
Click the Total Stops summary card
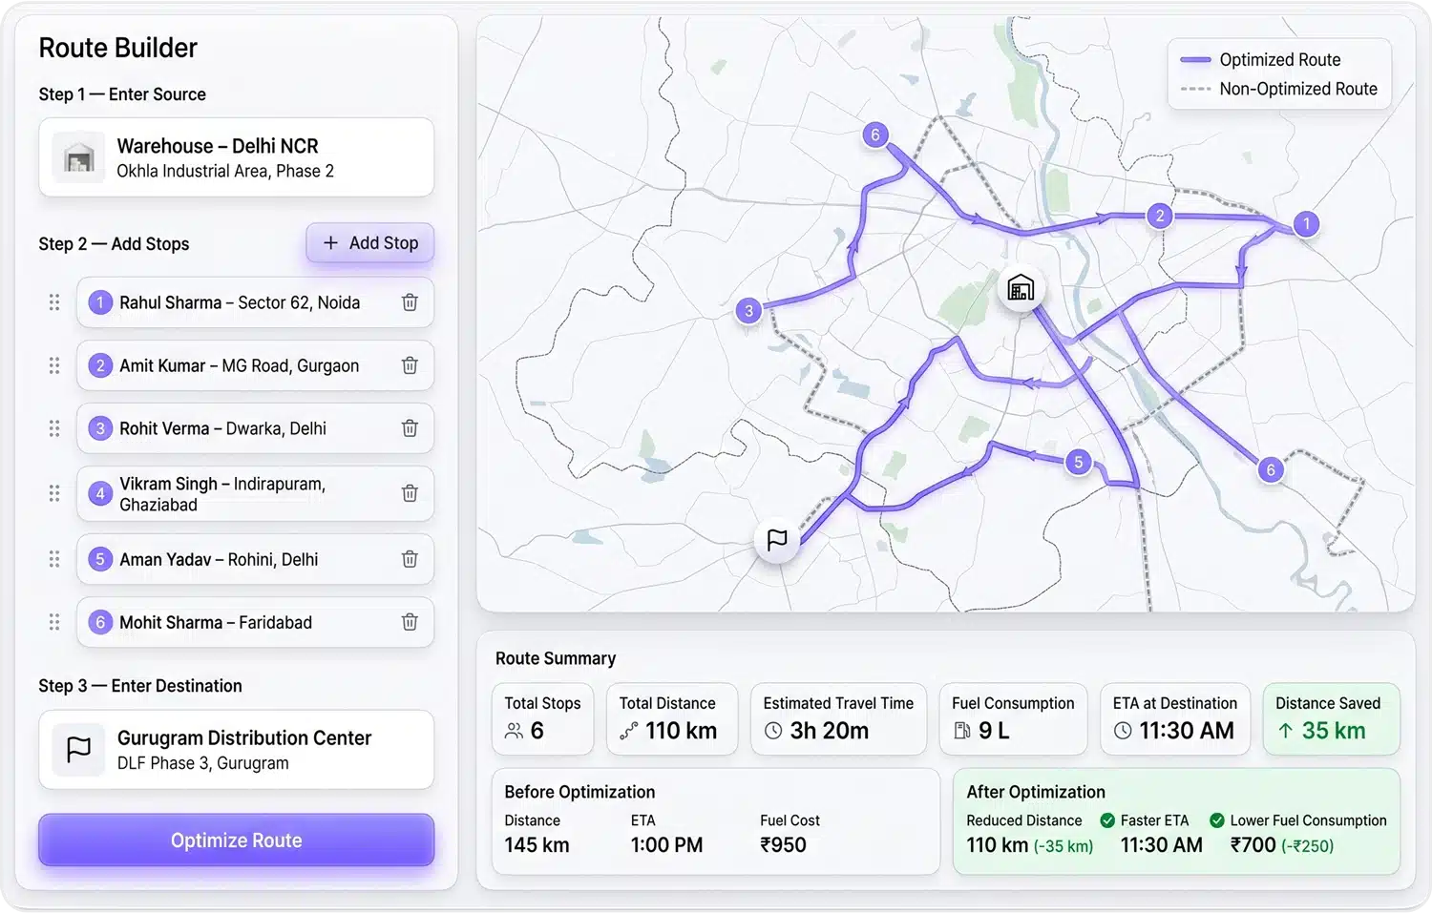tap(543, 718)
